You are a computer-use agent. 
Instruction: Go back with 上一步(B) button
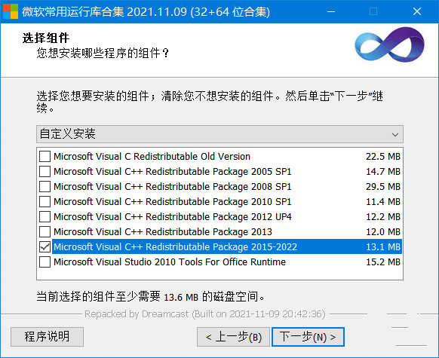tap(233, 337)
